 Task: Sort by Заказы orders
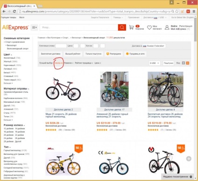pyautogui.click(x=58, y=63)
